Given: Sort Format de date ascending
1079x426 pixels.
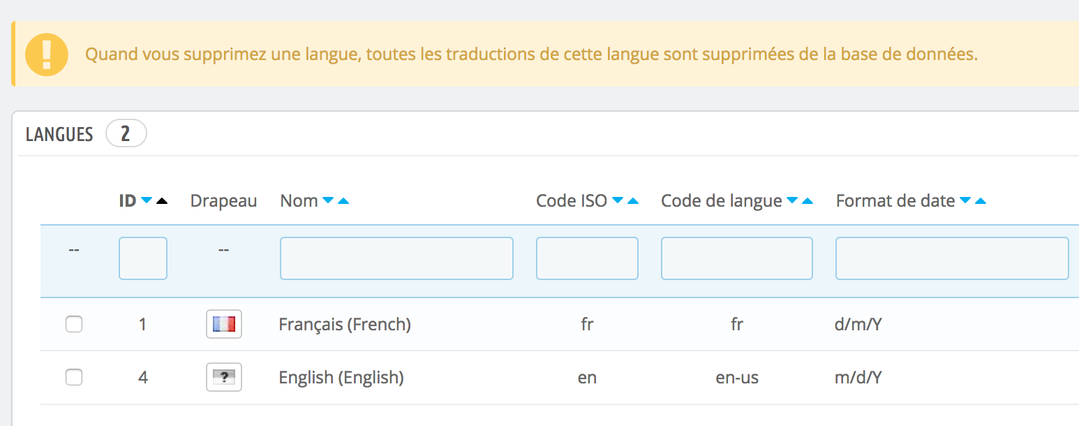Looking at the screenshot, I should [981, 201].
